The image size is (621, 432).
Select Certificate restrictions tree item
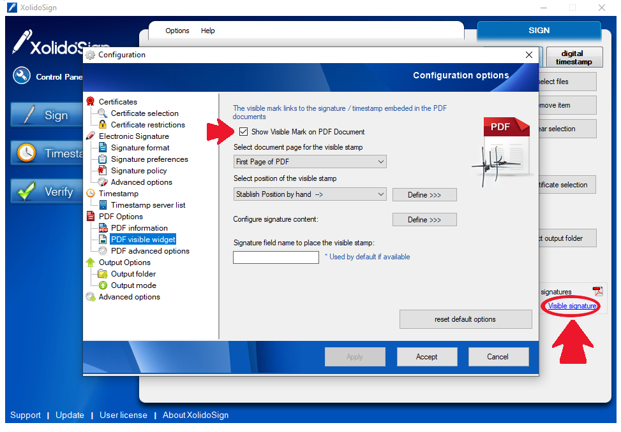click(x=148, y=124)
